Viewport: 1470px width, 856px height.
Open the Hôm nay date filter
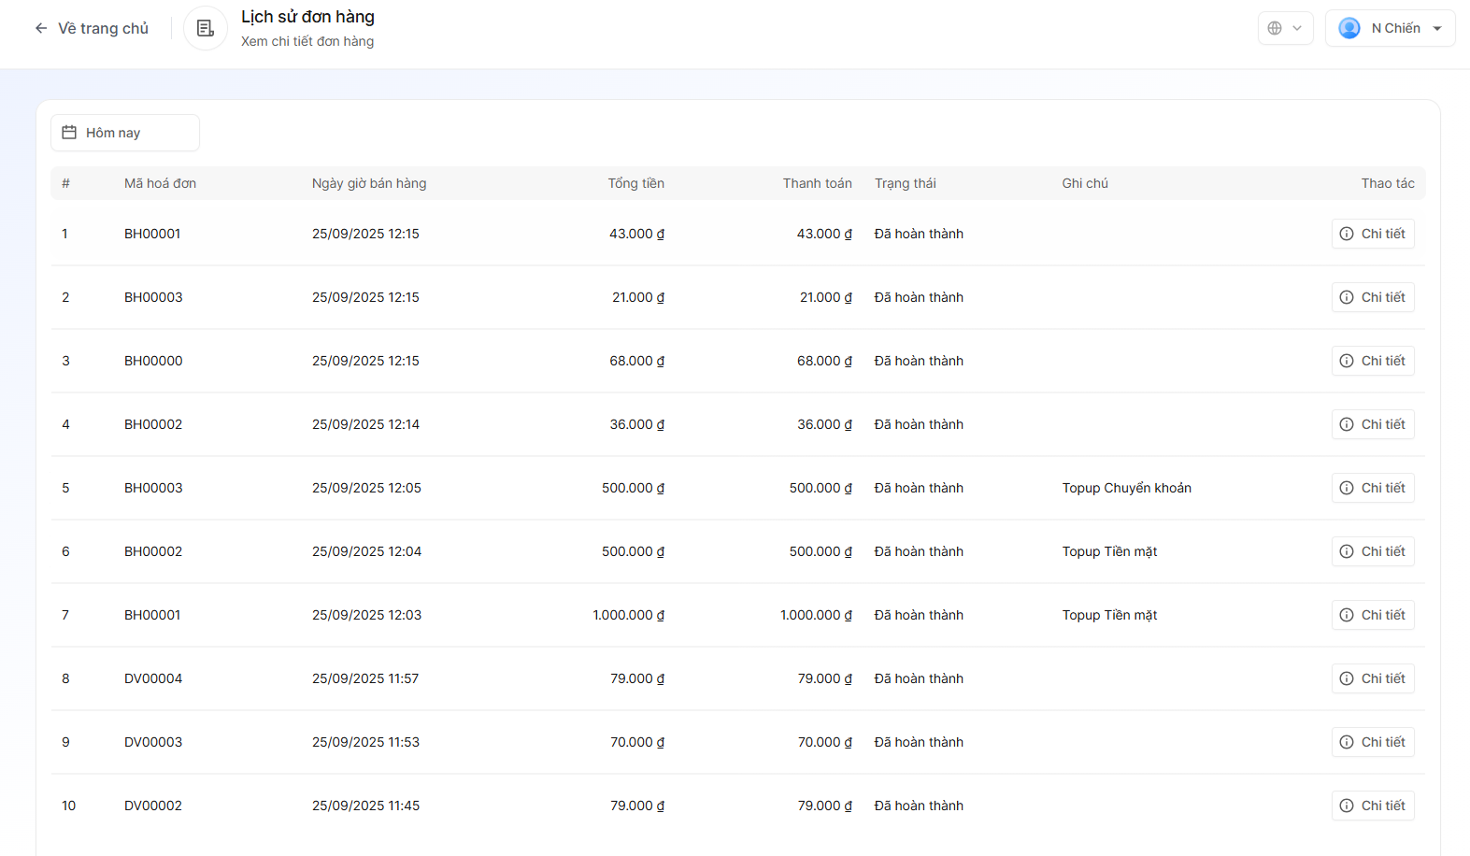(124, 133)
